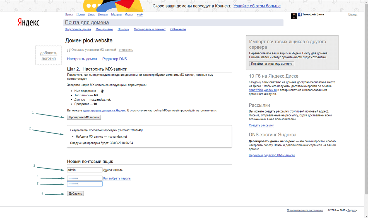The height and width of the screenshot is (218, 368).
Task: Open Мигрировать в Коннект
Action: pyautogui.click(x=150, y=29)
